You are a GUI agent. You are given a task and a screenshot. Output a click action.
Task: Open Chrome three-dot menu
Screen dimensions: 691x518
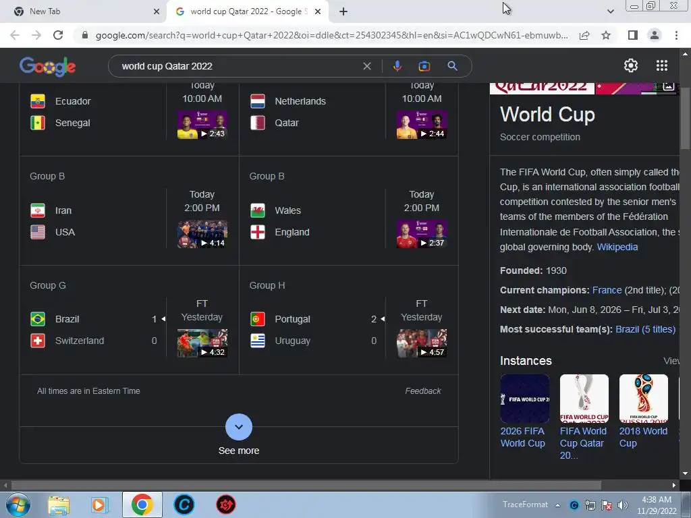[x=676, y=35]
